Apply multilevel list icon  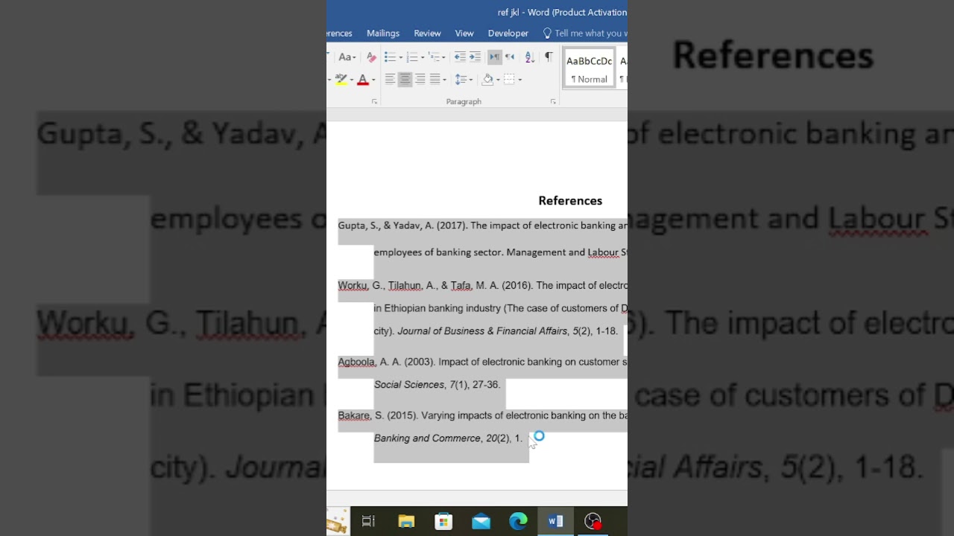click(434, 57)
